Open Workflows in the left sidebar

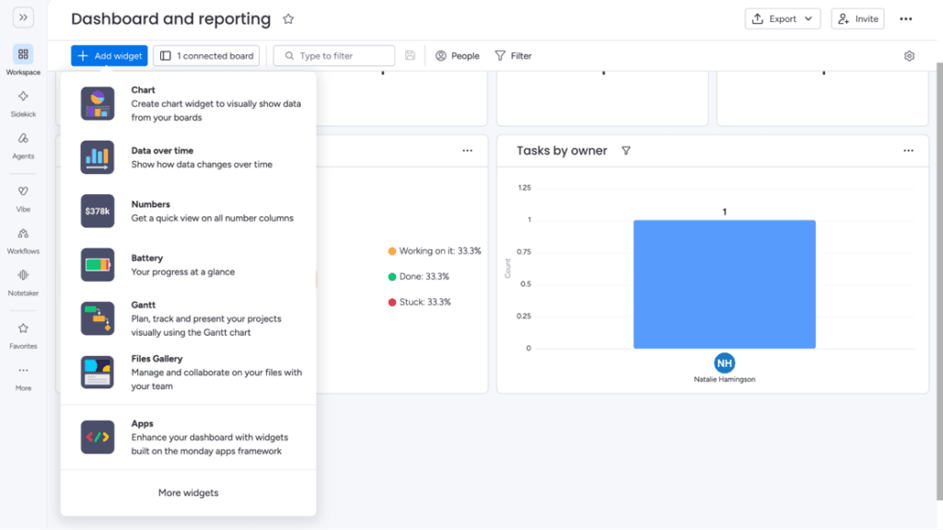[23, 240]
